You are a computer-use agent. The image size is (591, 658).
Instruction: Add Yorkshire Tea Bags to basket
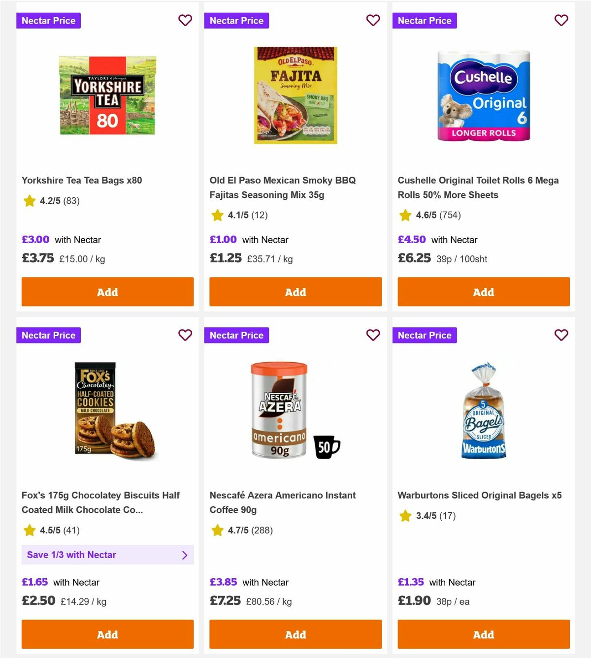(107, 292)
